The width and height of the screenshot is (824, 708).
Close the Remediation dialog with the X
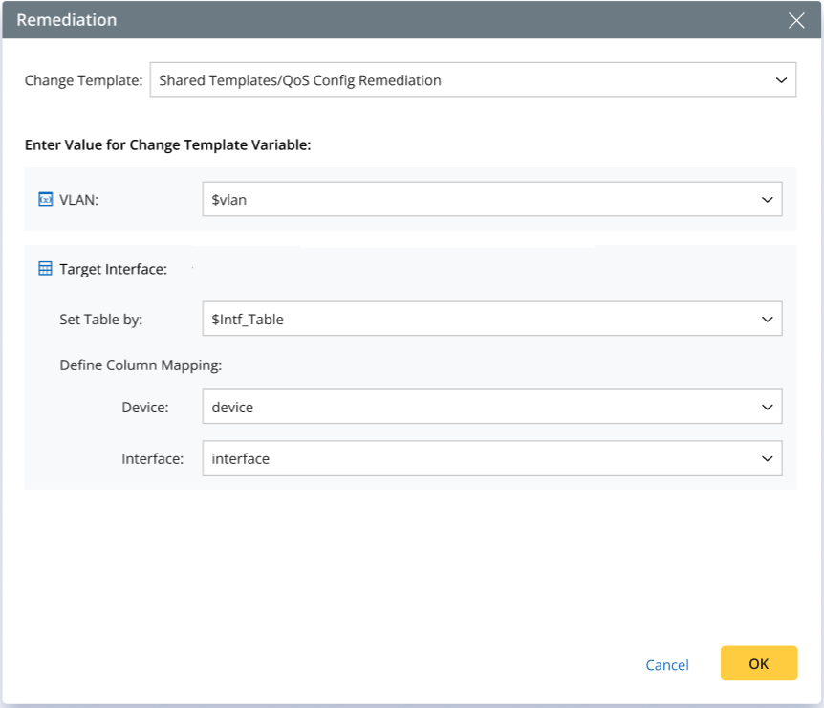(796, 20)
